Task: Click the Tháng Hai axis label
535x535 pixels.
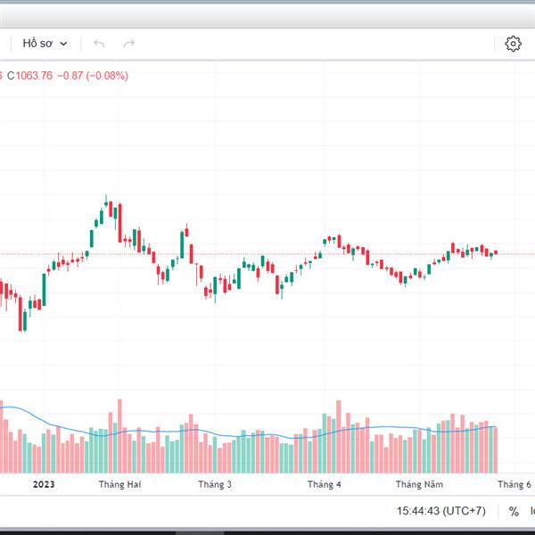Action: point(120,484)
